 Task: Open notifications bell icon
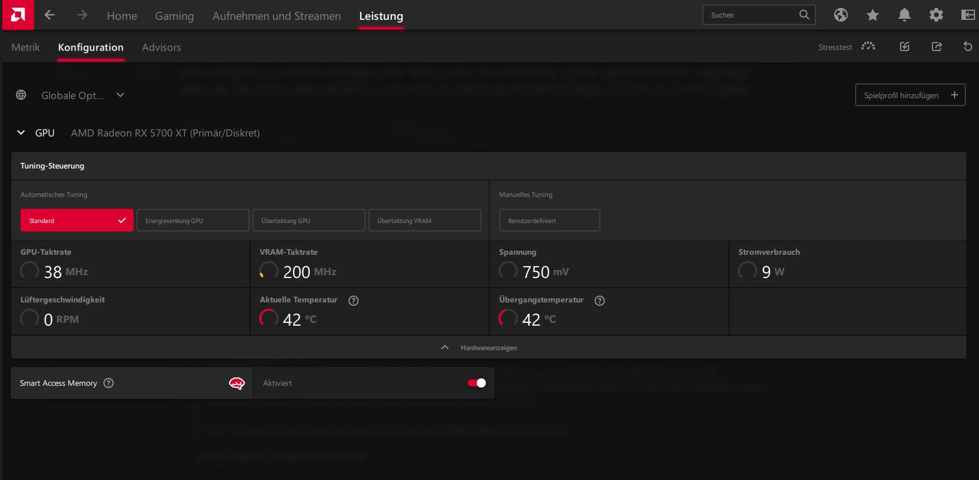[905, 15]
